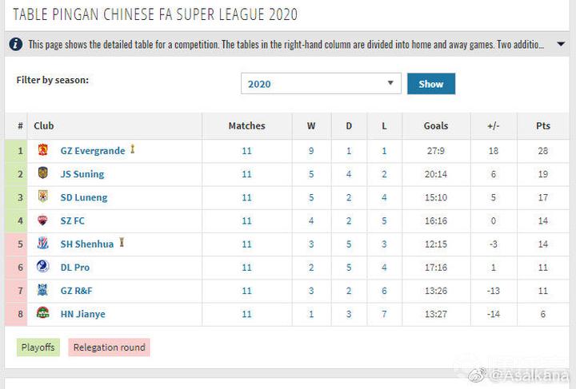Click the SH Shenhua club crest icon

click(43, 244)
